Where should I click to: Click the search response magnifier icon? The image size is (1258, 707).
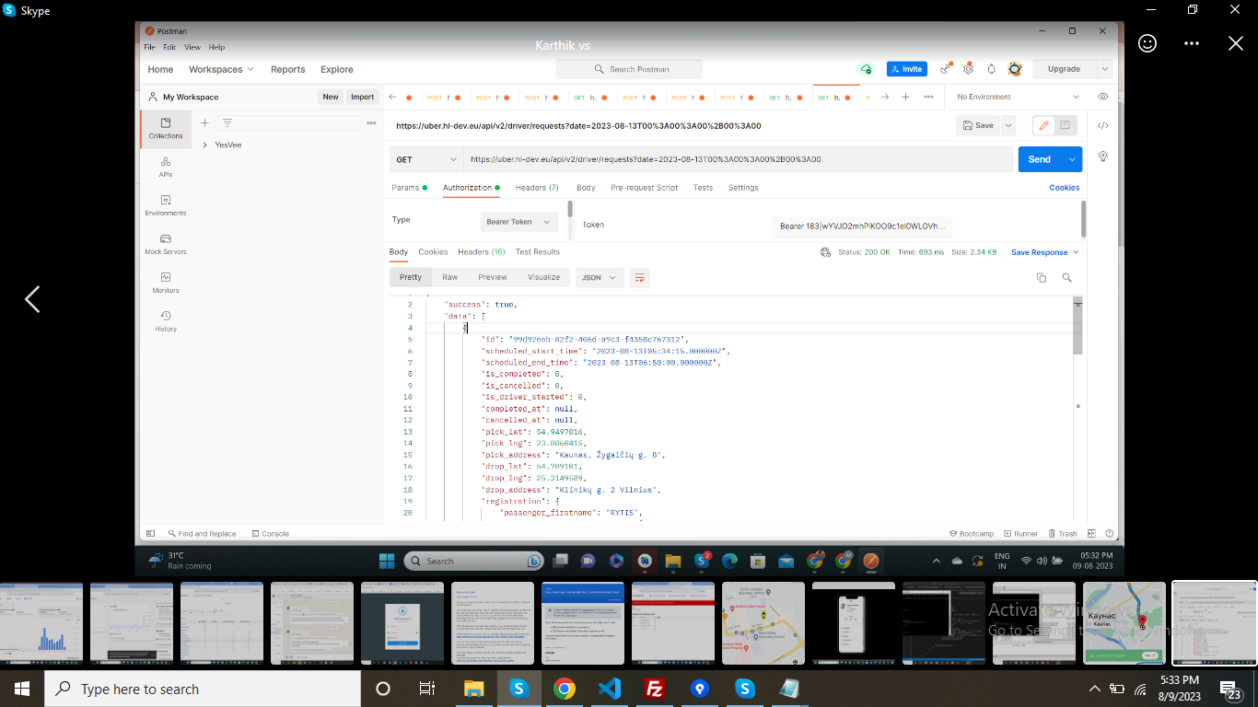pos(1066,277)
